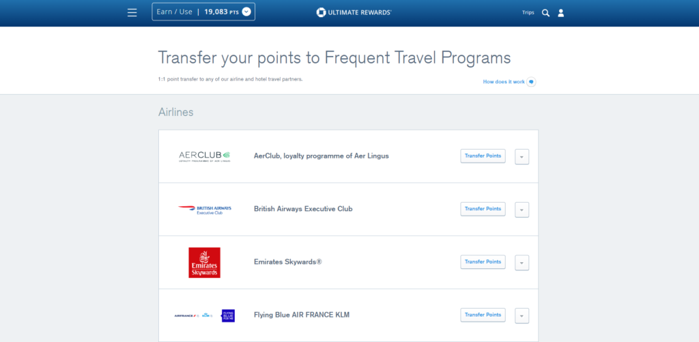
Task: Click Transfer Points for AerClub
Action: (483, 156)
